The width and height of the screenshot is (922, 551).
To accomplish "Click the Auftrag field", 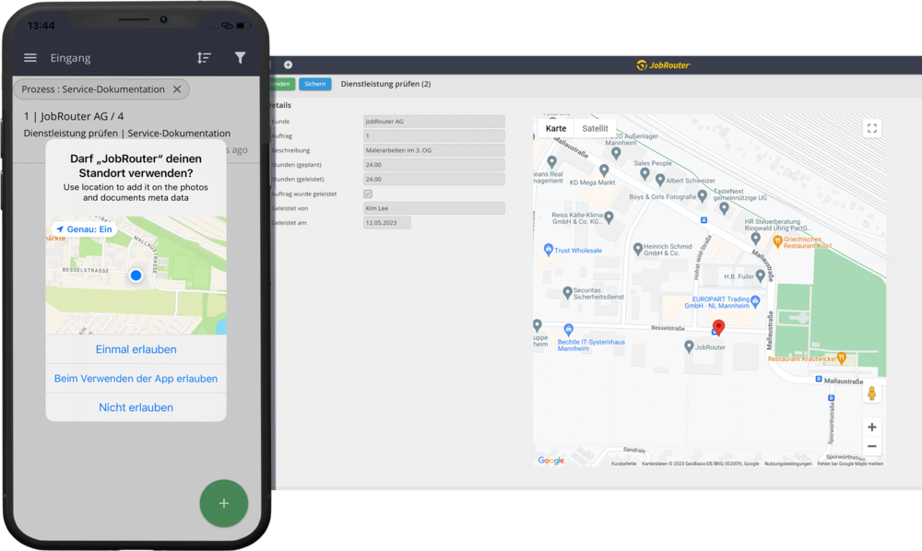I will coord(434,135).
